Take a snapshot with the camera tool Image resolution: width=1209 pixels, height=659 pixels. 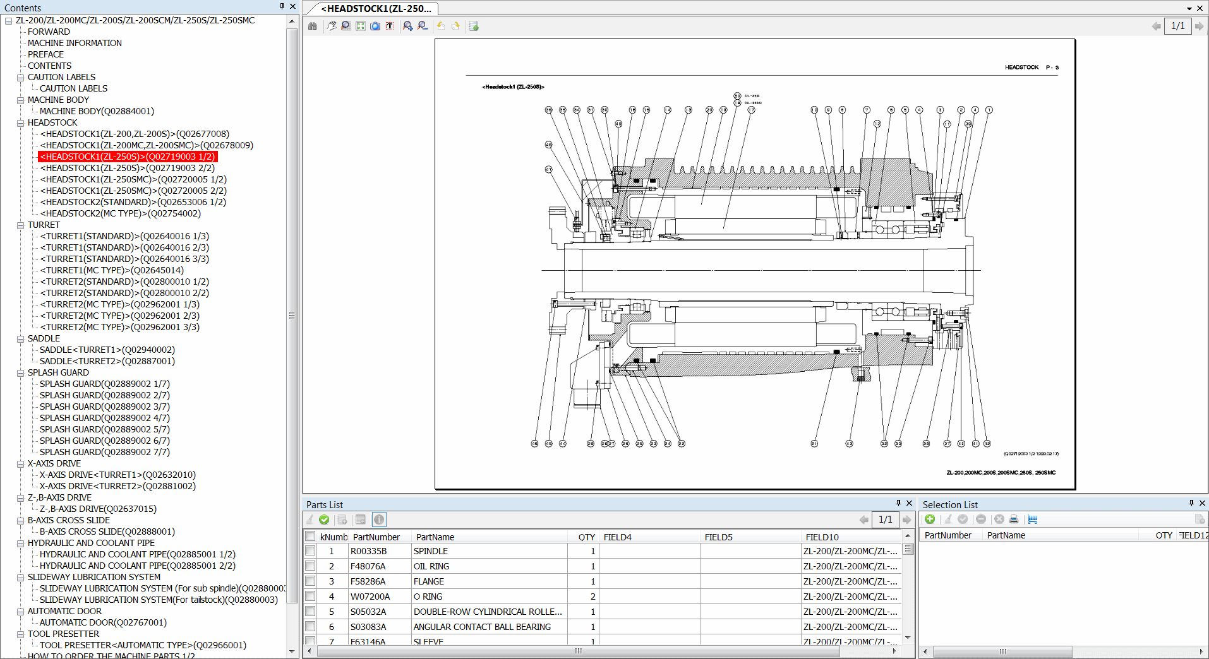tap(375, 26)
